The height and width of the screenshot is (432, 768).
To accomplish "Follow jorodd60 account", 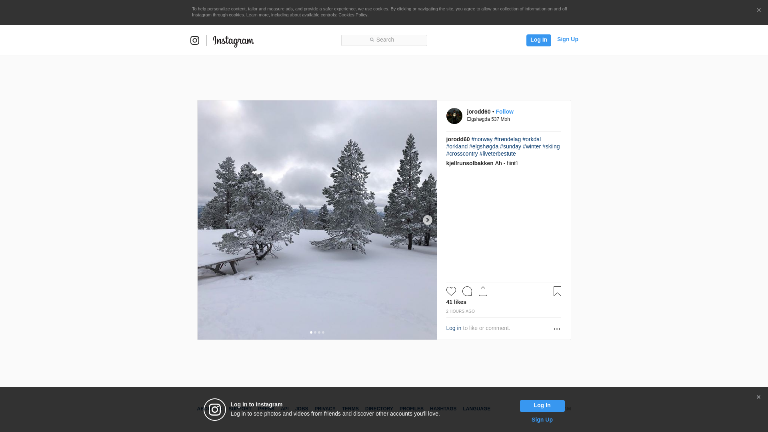I will point(504,112).
